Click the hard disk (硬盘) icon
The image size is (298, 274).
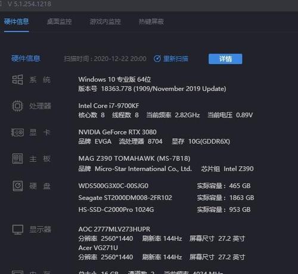pos(18,186)
